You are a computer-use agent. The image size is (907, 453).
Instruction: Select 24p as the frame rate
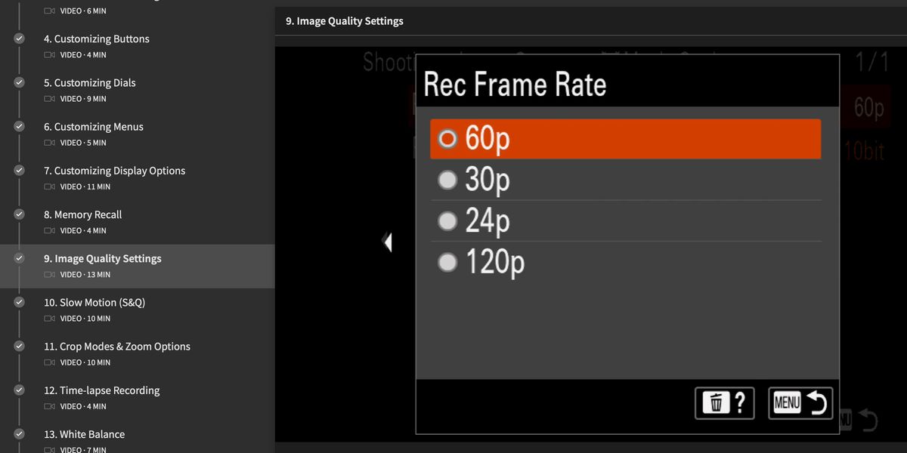[448, 220]
